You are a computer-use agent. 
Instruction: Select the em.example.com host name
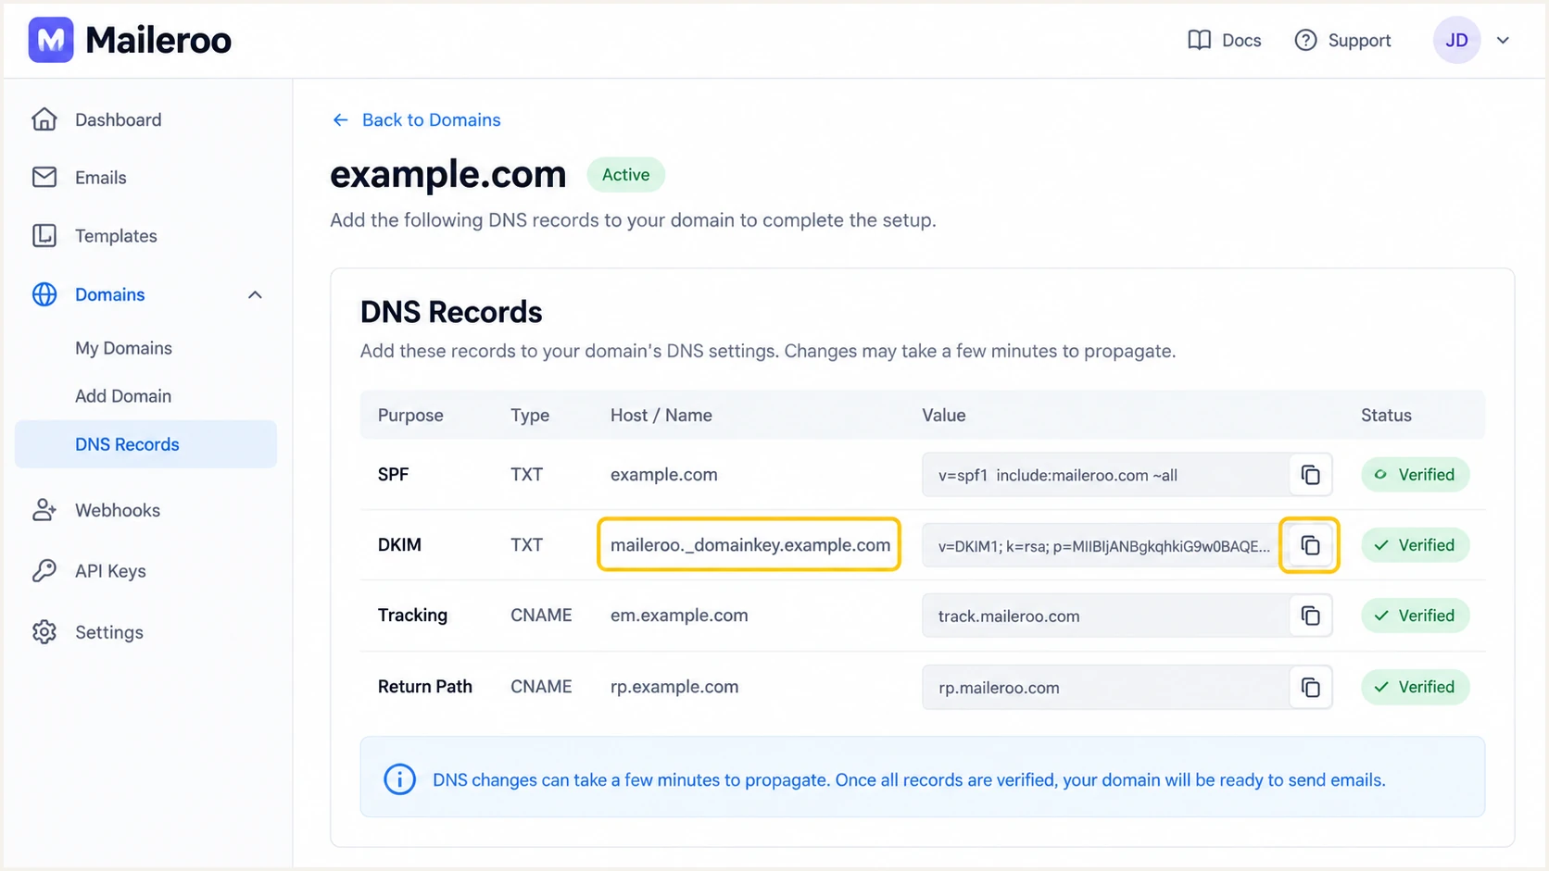click(679, 616)
